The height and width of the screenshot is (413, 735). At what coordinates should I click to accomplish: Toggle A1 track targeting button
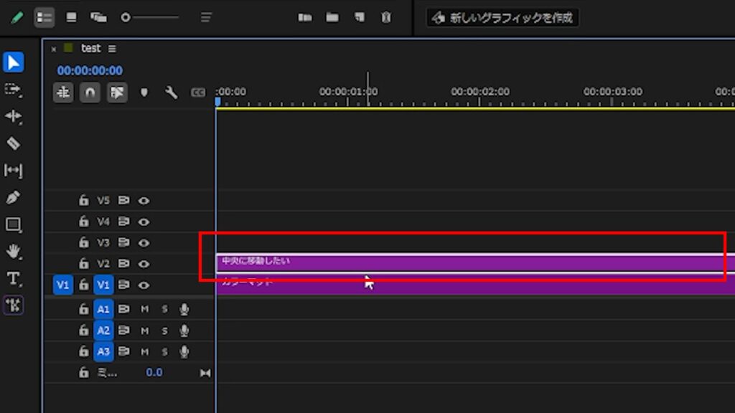pos(103,309)
